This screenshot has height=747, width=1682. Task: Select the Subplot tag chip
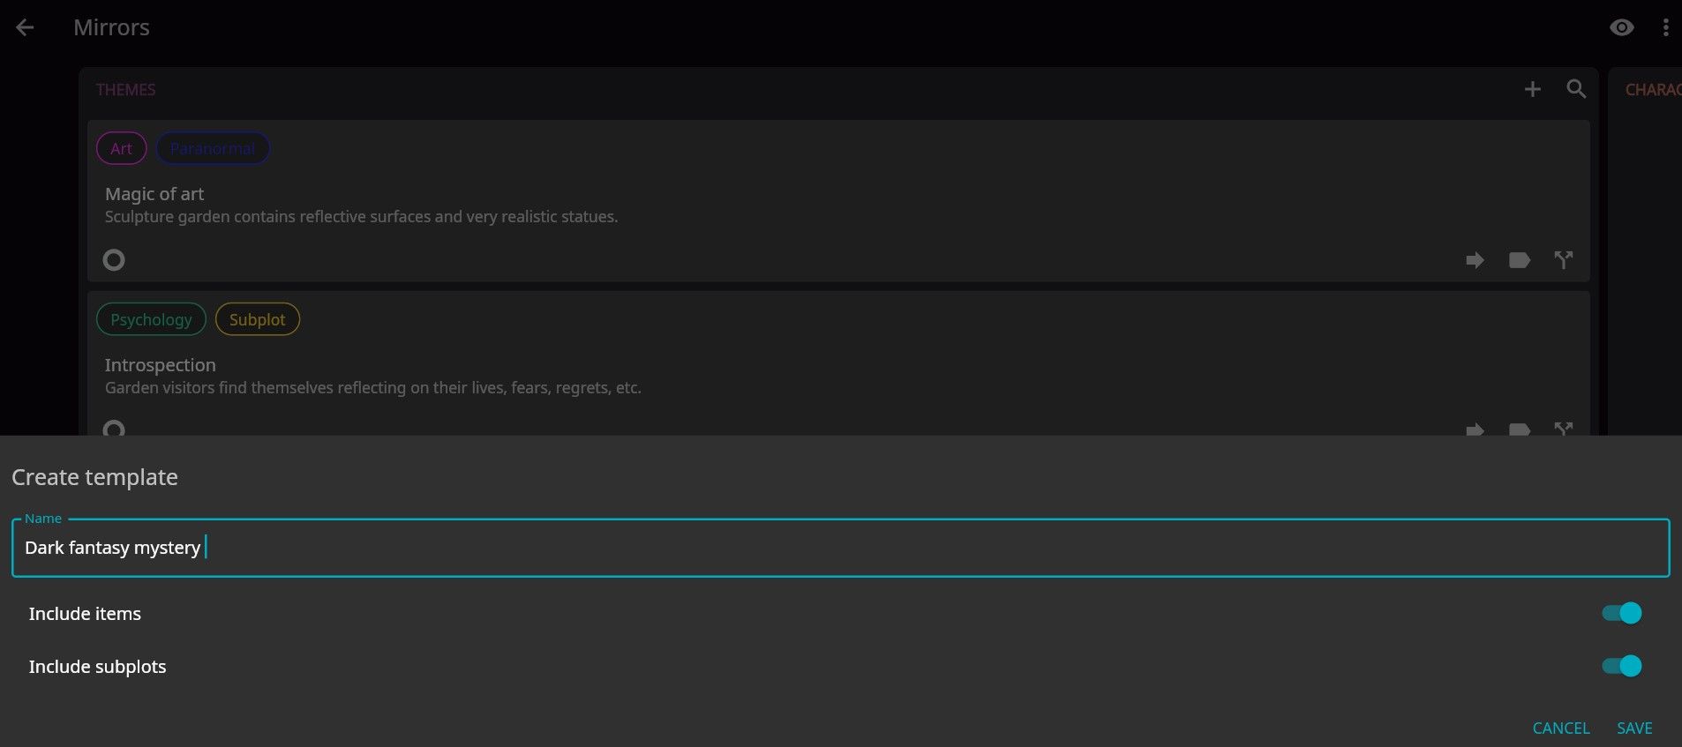point(258,319)
